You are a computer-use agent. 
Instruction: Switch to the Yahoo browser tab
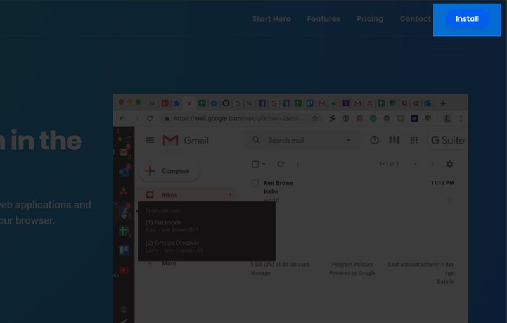pos(345,103)
